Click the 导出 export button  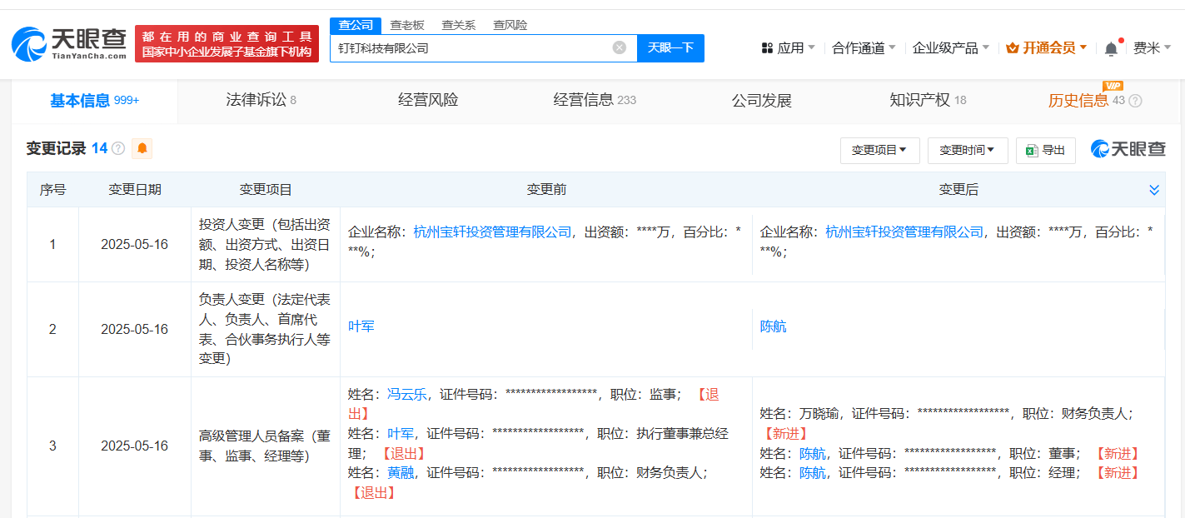pyautogui.click(x=1046, y=150)
